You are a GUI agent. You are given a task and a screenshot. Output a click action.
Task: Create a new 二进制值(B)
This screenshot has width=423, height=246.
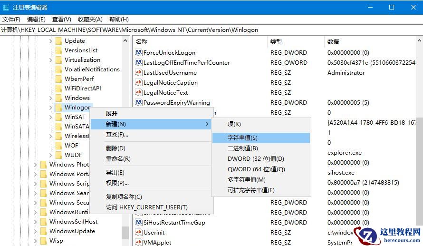[x=261, y=148]
